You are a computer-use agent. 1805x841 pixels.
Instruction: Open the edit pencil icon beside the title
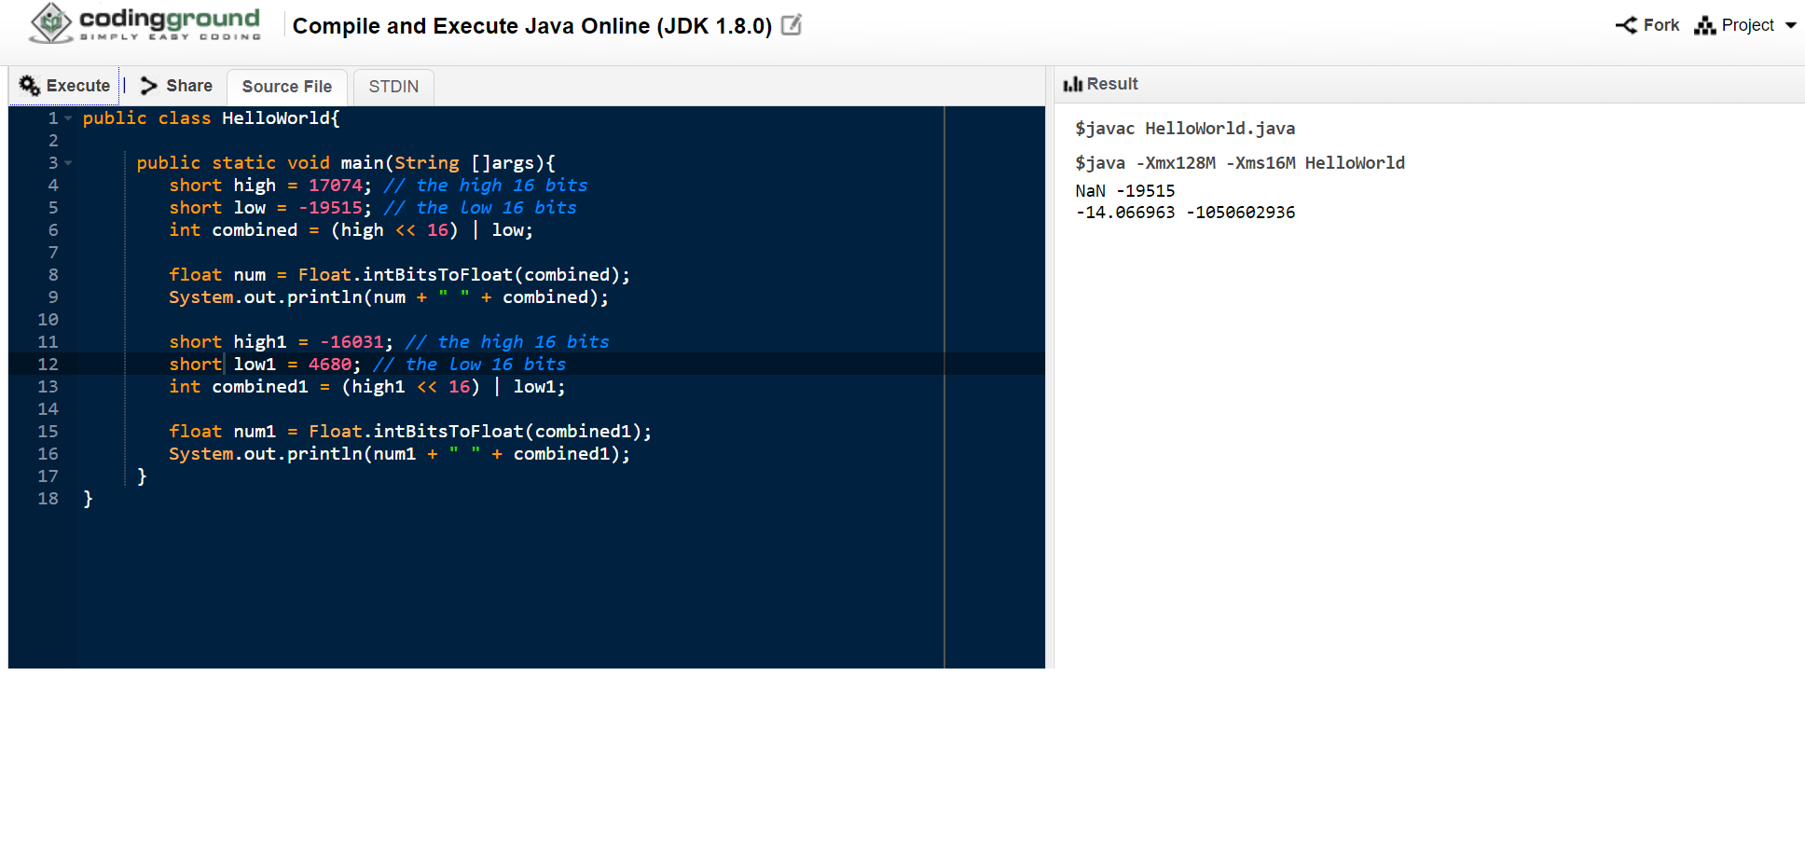click(x=790, y=25)
